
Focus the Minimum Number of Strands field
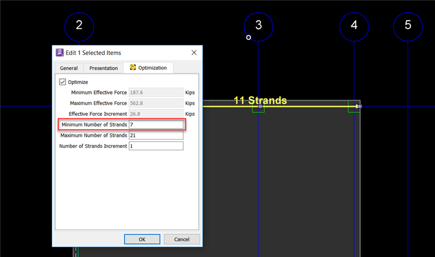tap(156, 125)
